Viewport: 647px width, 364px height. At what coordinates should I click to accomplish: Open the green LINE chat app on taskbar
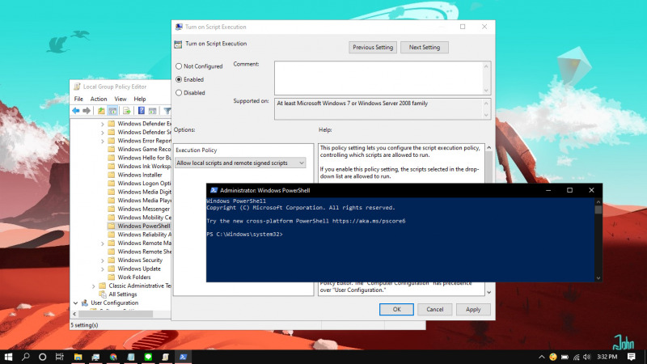pos(148,357)
